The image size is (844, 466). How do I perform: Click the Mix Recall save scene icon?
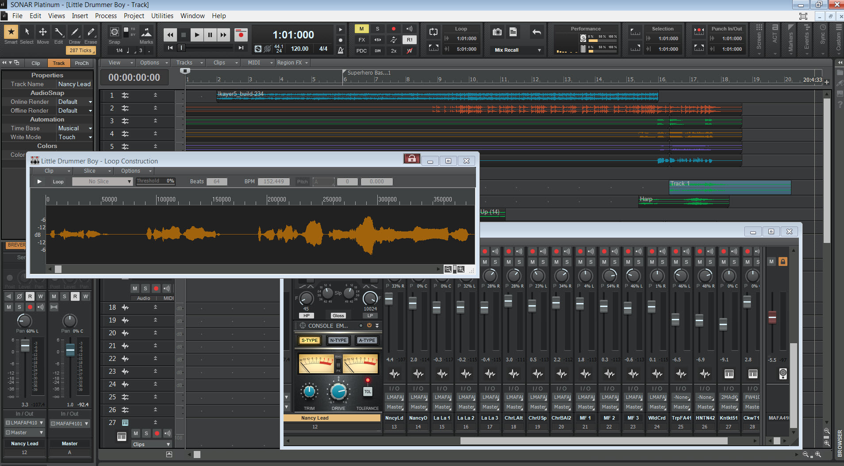point(513,32)
